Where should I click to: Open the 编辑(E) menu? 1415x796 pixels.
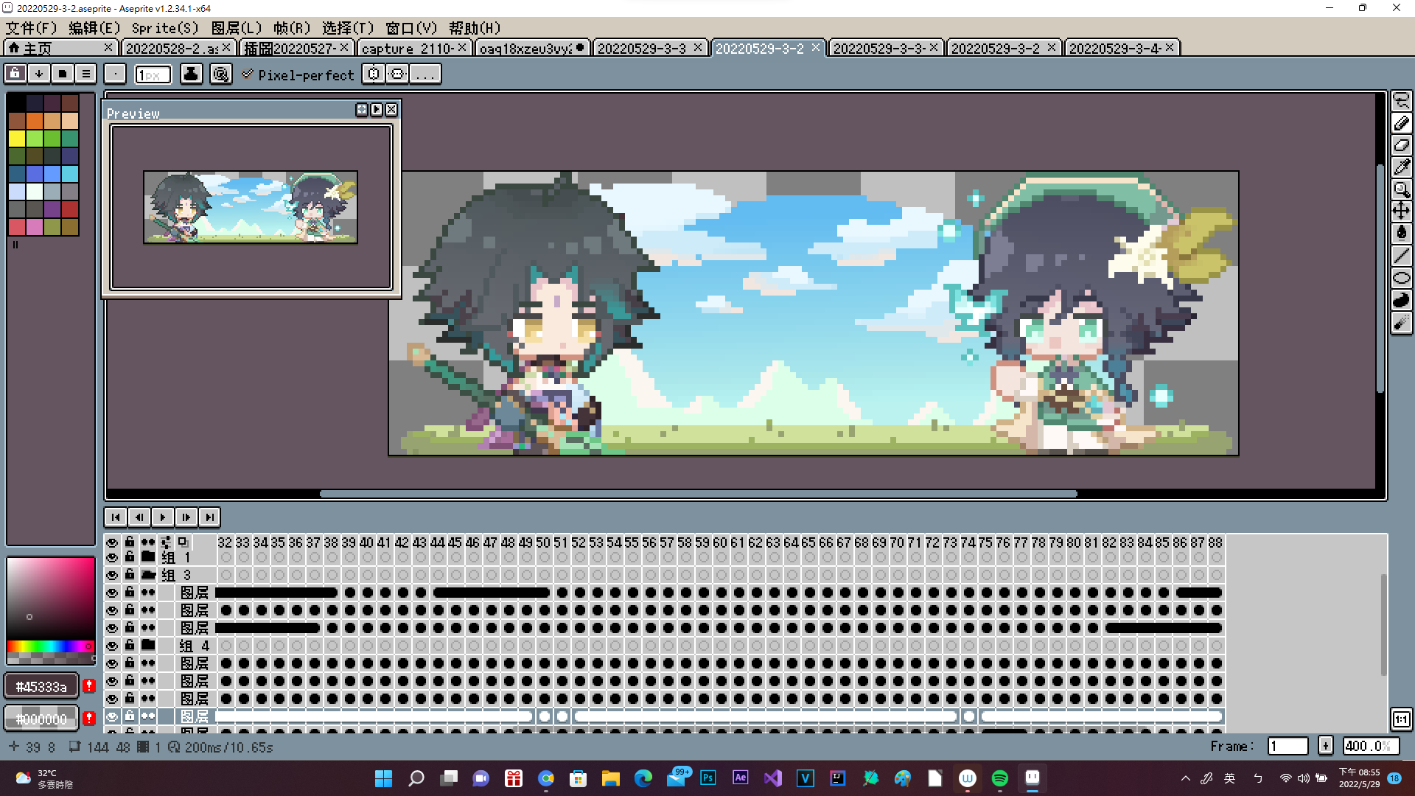pos(94,28)
